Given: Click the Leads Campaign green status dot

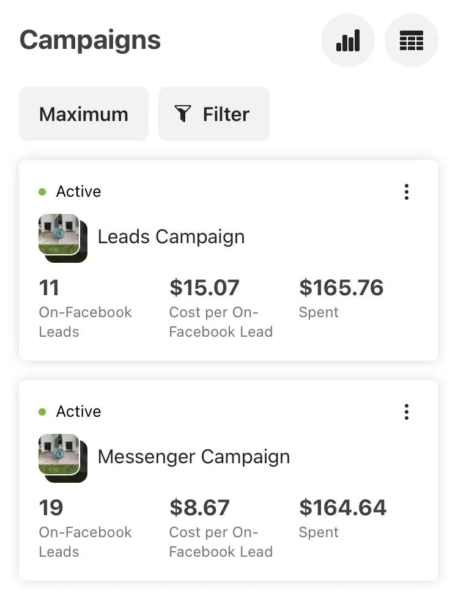Looking at the screenshot, I should pos(42,192).
